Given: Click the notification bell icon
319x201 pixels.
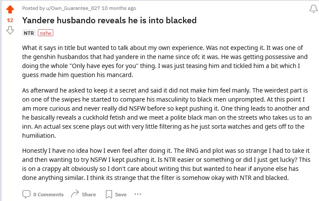Looking at the screenshot, I should (313, 9).
